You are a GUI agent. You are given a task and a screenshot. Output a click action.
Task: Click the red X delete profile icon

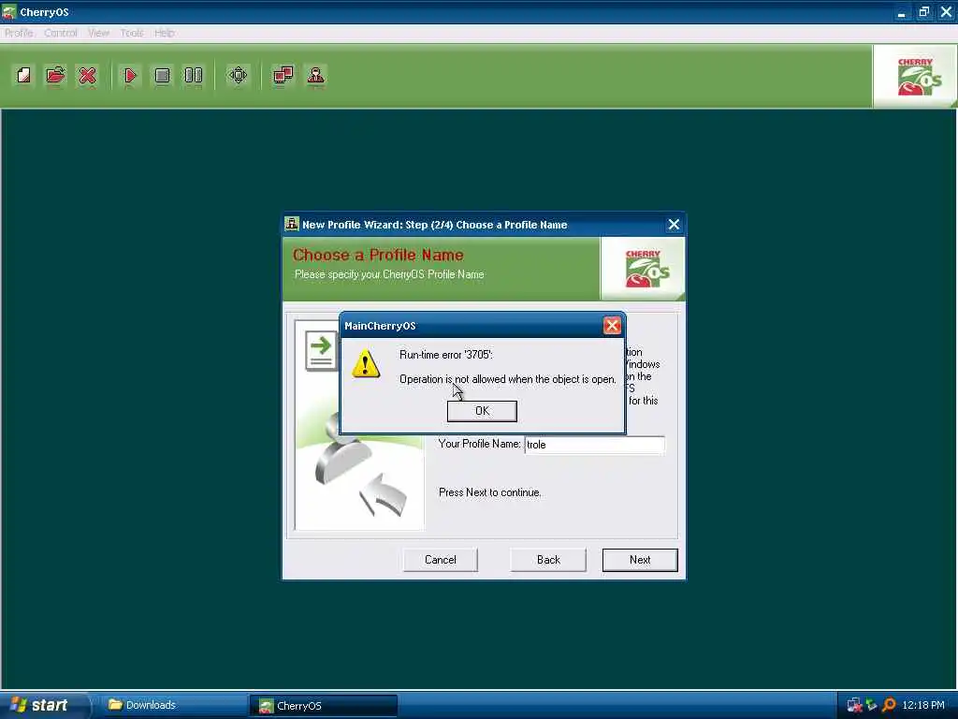click(x=87, y=75)
